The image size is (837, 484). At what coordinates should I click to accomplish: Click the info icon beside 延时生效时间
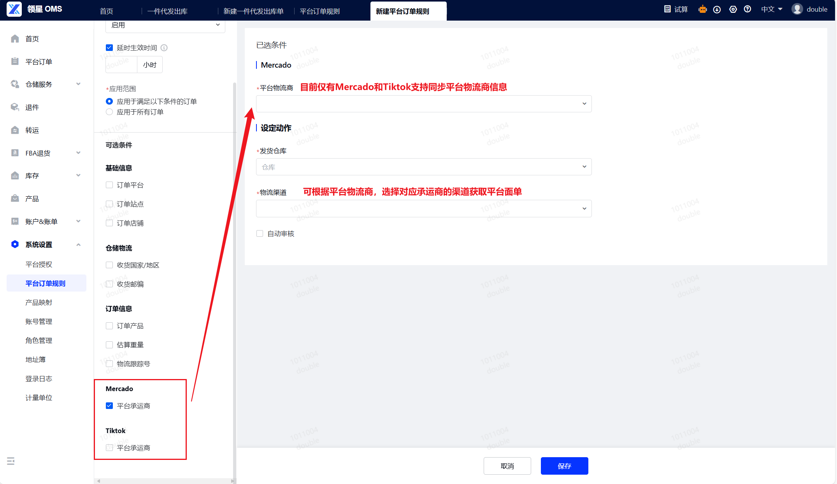click(x=164, y=48)
